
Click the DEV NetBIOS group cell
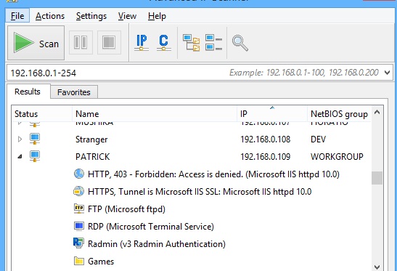coord(319,139)
